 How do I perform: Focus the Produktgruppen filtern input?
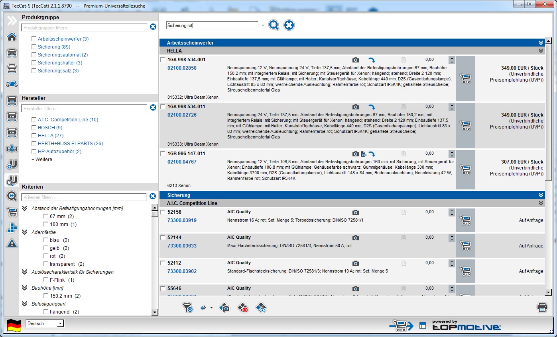click(84, 28)
